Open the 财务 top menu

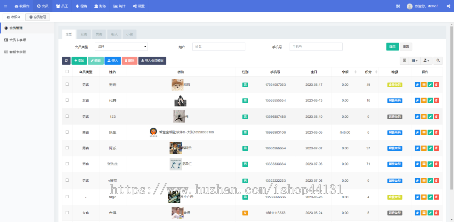click(x=100, y=6)
